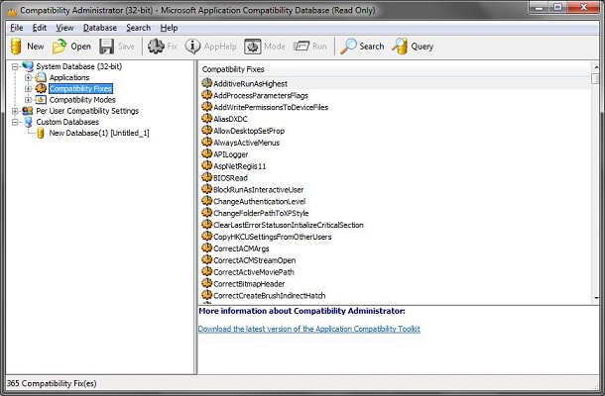Expand Per User Compatibility Settings node
This screenshot has width=605, height=396.
tap(15, 111)
